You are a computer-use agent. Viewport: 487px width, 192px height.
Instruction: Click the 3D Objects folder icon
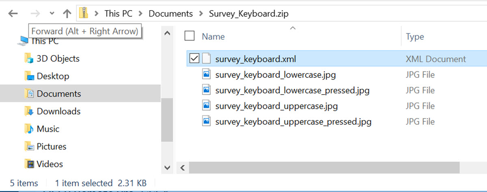(x=29, y=58)
